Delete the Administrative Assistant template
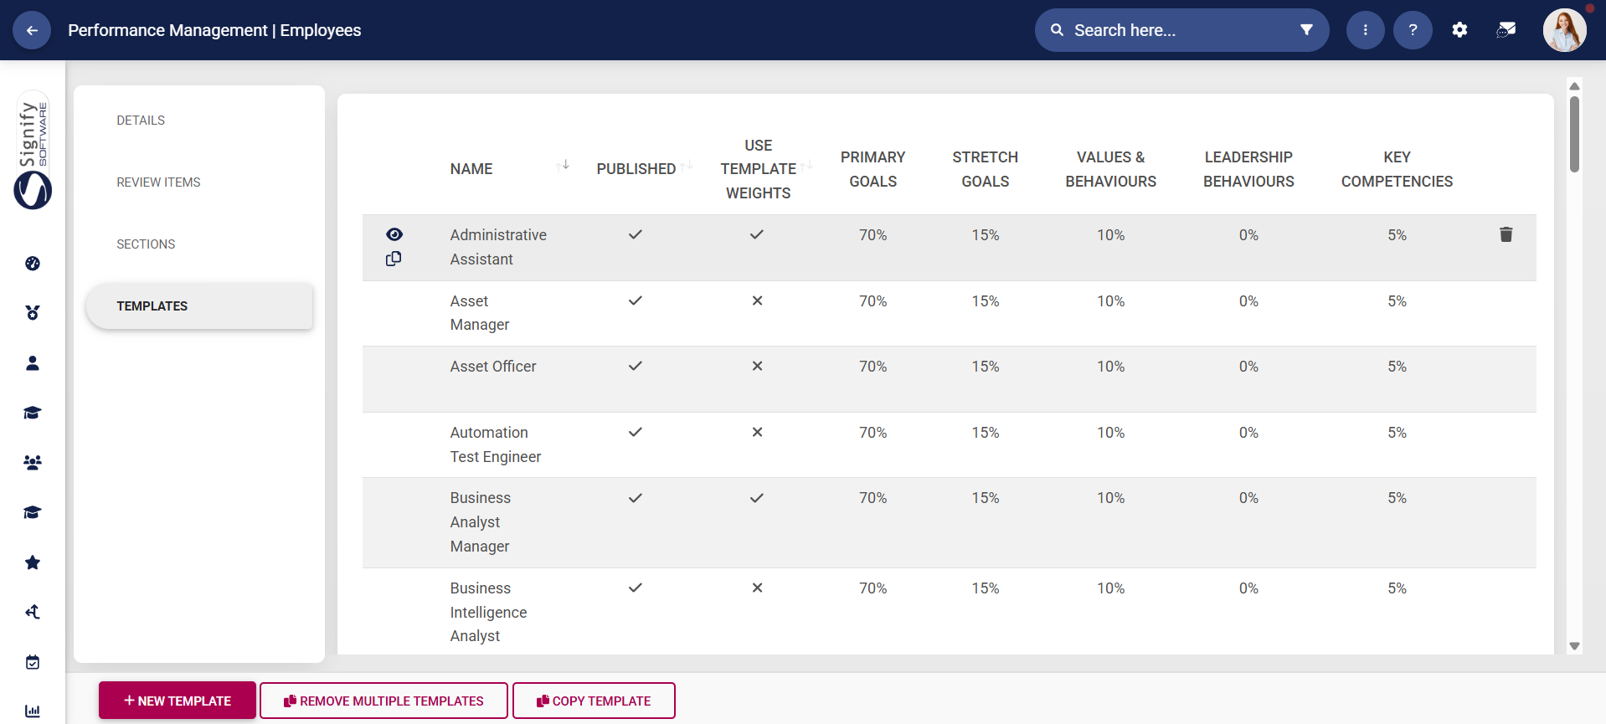This screenshot has height=724, width=1606. click(x=1506, y=234)
